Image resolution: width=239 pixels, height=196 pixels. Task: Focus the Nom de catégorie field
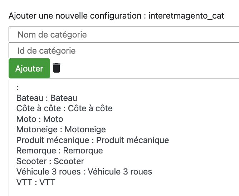pyautogui.click(x=124, y=34)
